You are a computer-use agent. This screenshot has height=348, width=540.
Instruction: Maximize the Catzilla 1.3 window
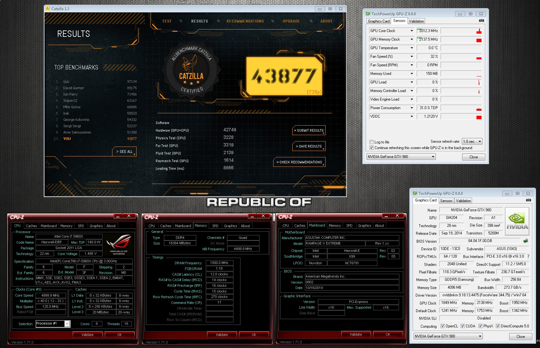click(x=330, y=9)
